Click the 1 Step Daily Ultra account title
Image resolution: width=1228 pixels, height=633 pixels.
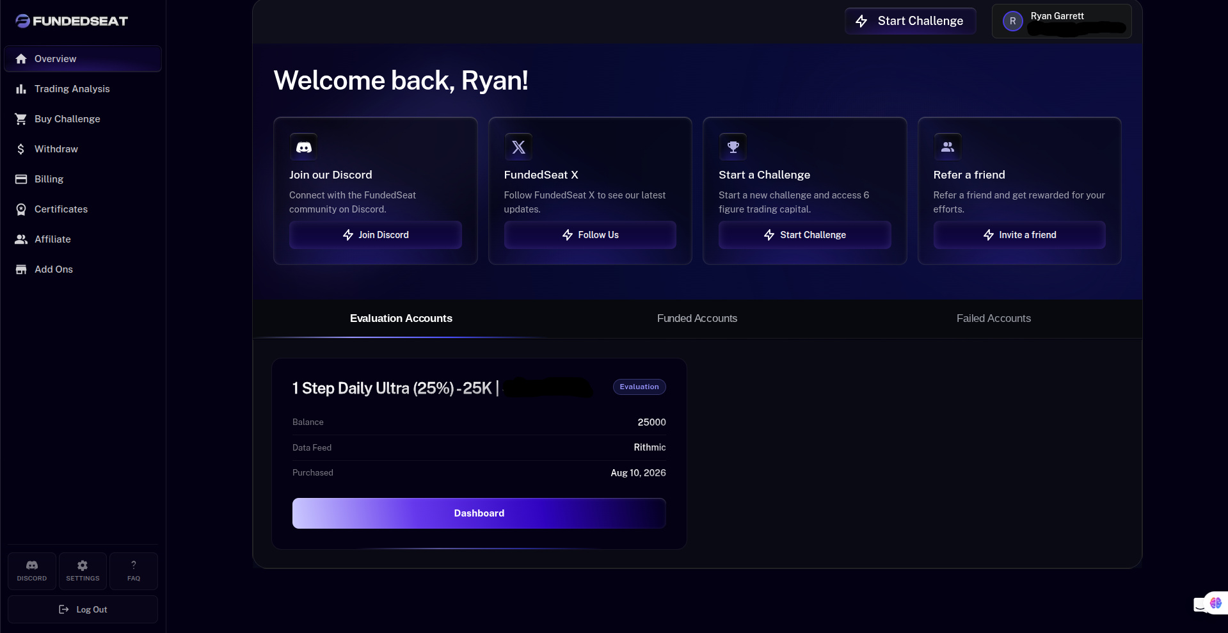click(395, 389)
